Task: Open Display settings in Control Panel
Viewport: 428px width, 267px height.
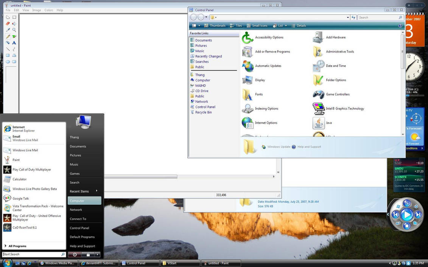Action: [260, 80]
